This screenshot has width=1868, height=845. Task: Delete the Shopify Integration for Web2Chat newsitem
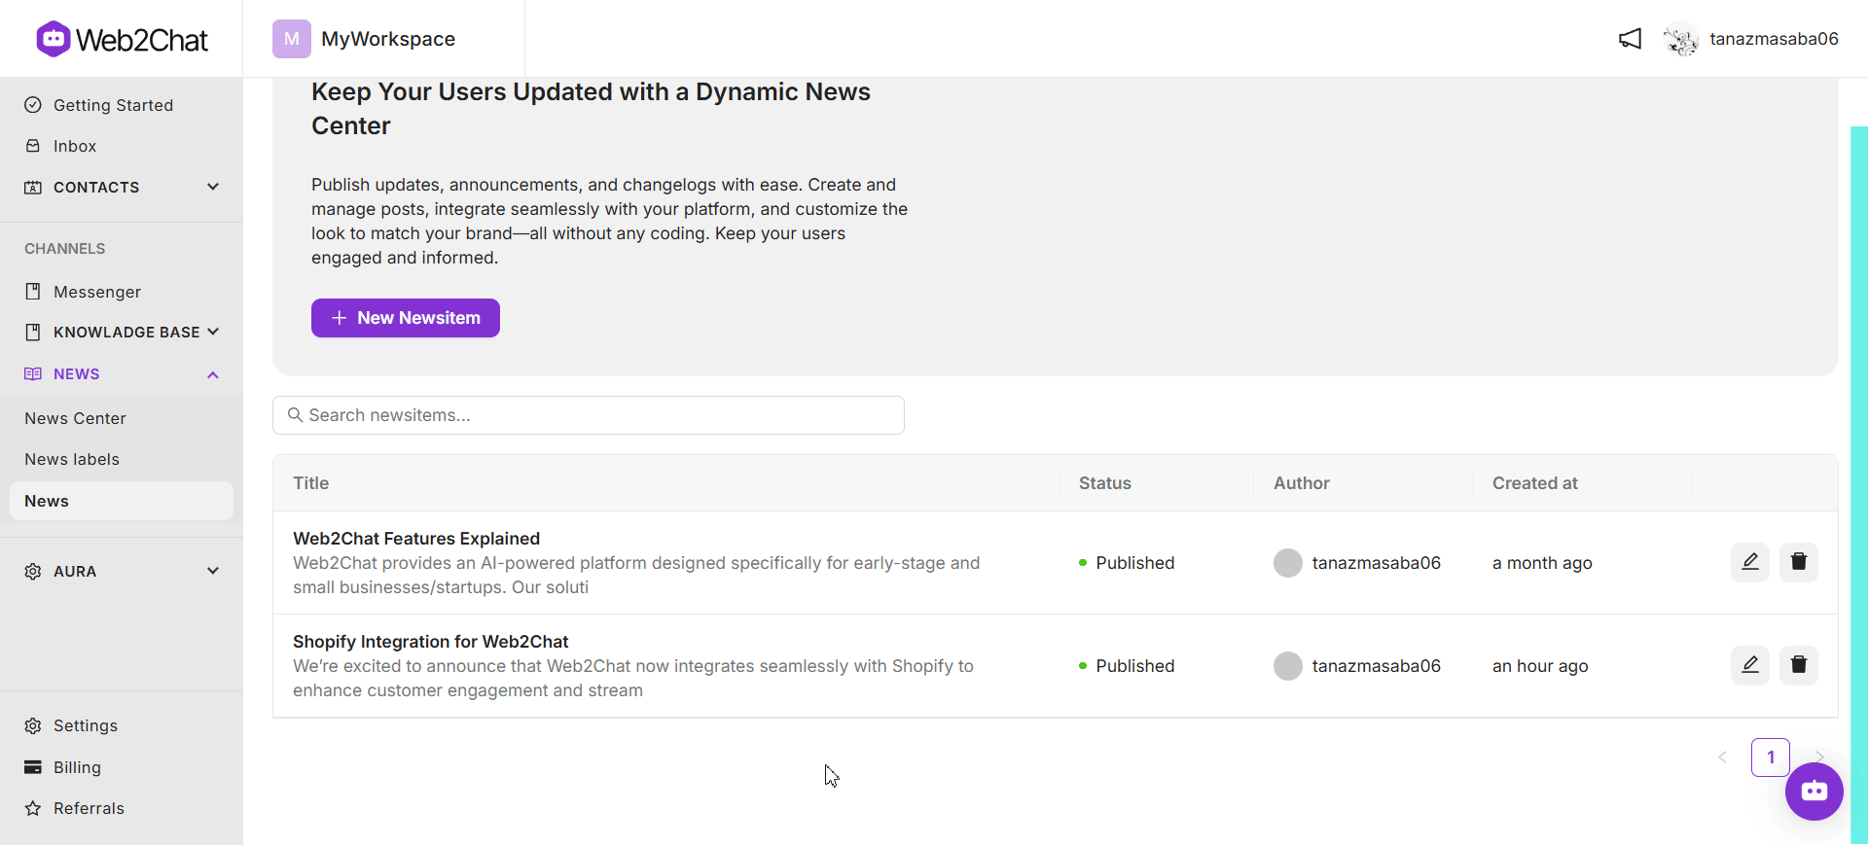click(x=1799, y=665)
